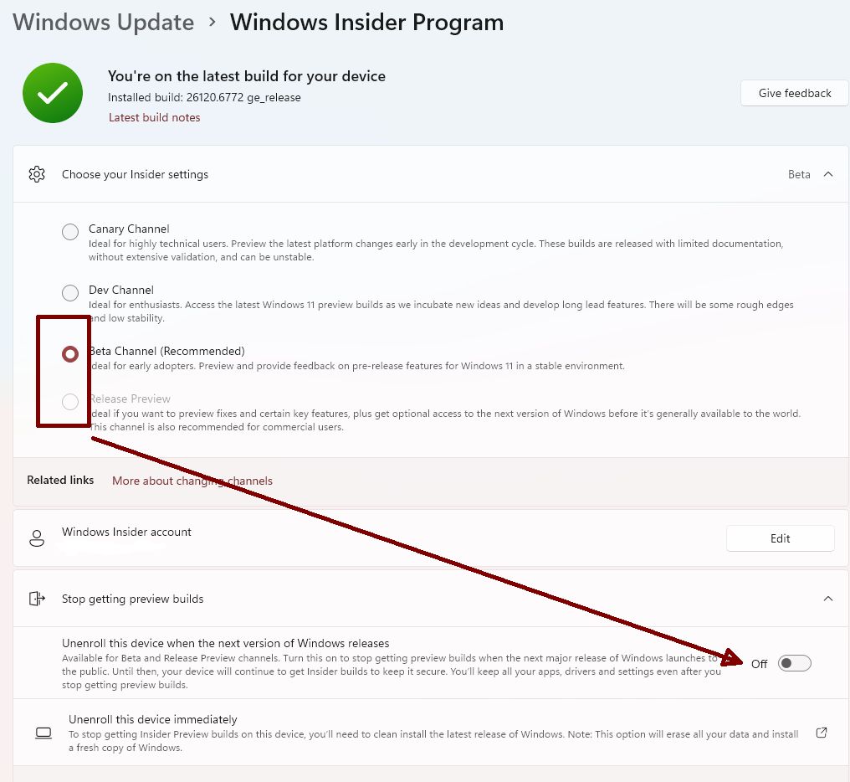
Task: Collapse the Choose your Insider settings section
Action: (828, 174)
